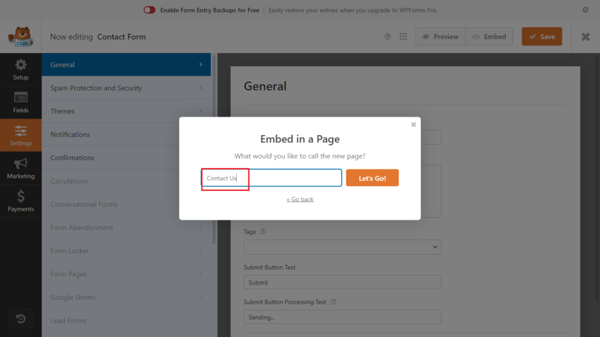
Task: Expand the Notifications settings section
Action: [126, 135]
